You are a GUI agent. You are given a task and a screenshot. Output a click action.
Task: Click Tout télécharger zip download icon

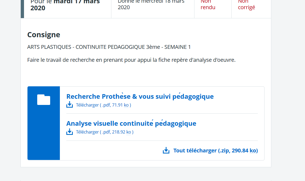[166, 150]
